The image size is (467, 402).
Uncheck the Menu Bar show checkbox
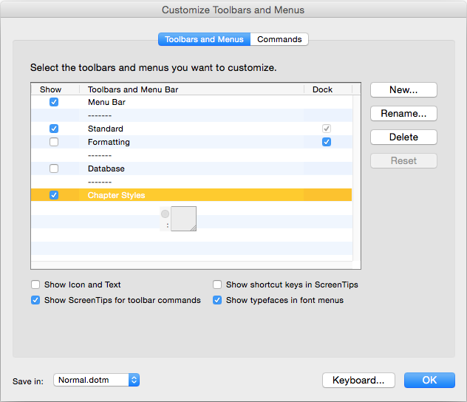click(54, 102)
